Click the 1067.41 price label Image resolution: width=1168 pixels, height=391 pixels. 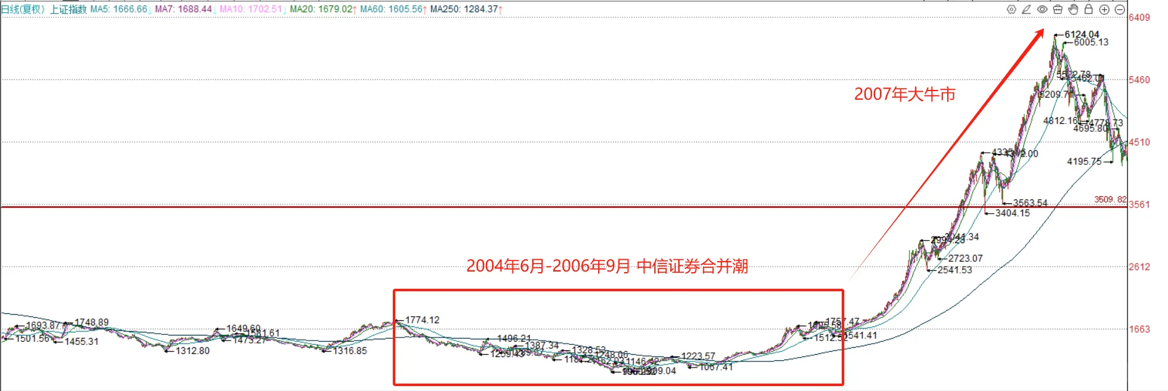[x=716, y=367]
